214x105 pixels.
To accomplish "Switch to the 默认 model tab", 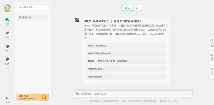I will point(128,8).
